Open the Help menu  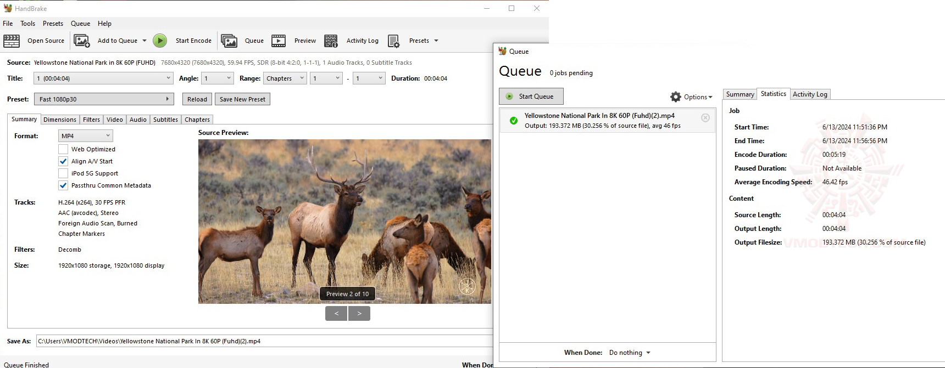click(104, 24)
